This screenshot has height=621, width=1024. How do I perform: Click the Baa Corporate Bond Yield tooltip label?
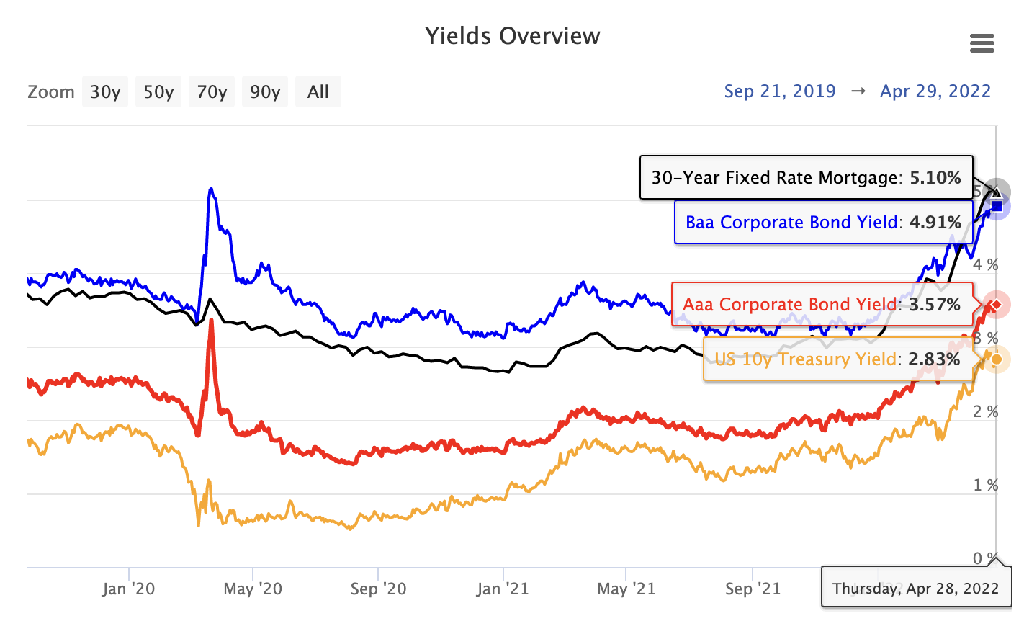click(823, 223)
